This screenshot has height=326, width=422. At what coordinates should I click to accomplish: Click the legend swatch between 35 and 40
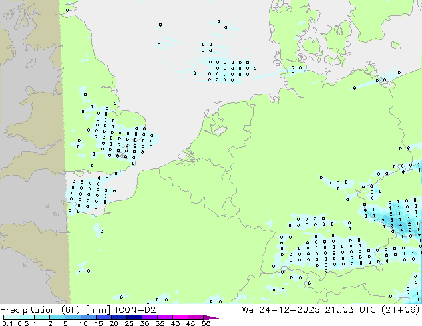[164, 317]
